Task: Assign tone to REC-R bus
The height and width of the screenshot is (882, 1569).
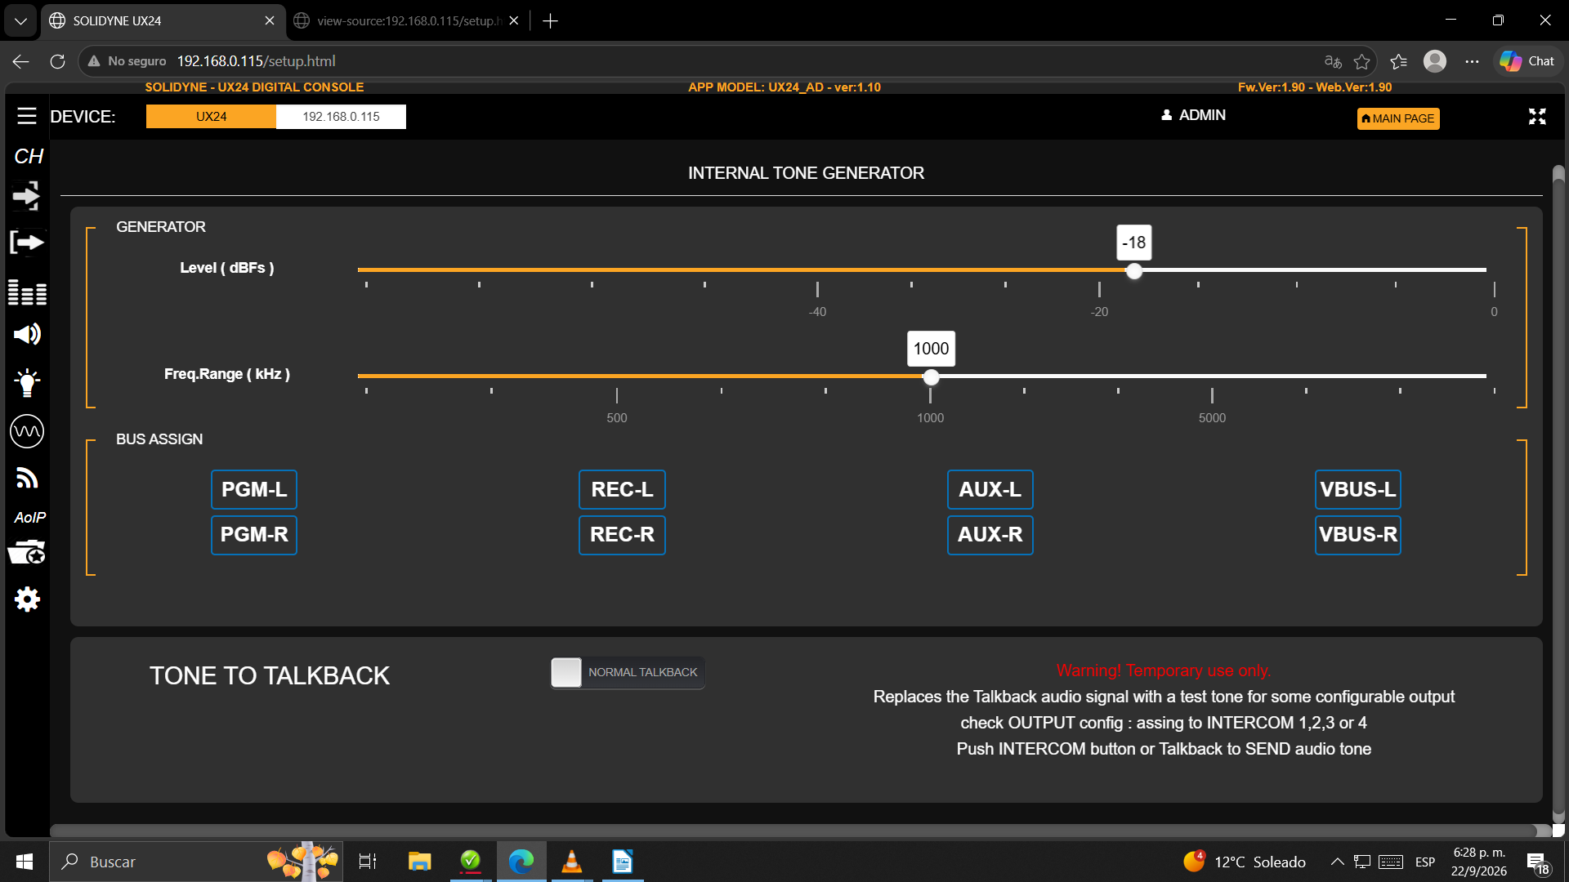Action: click(622, 535)
